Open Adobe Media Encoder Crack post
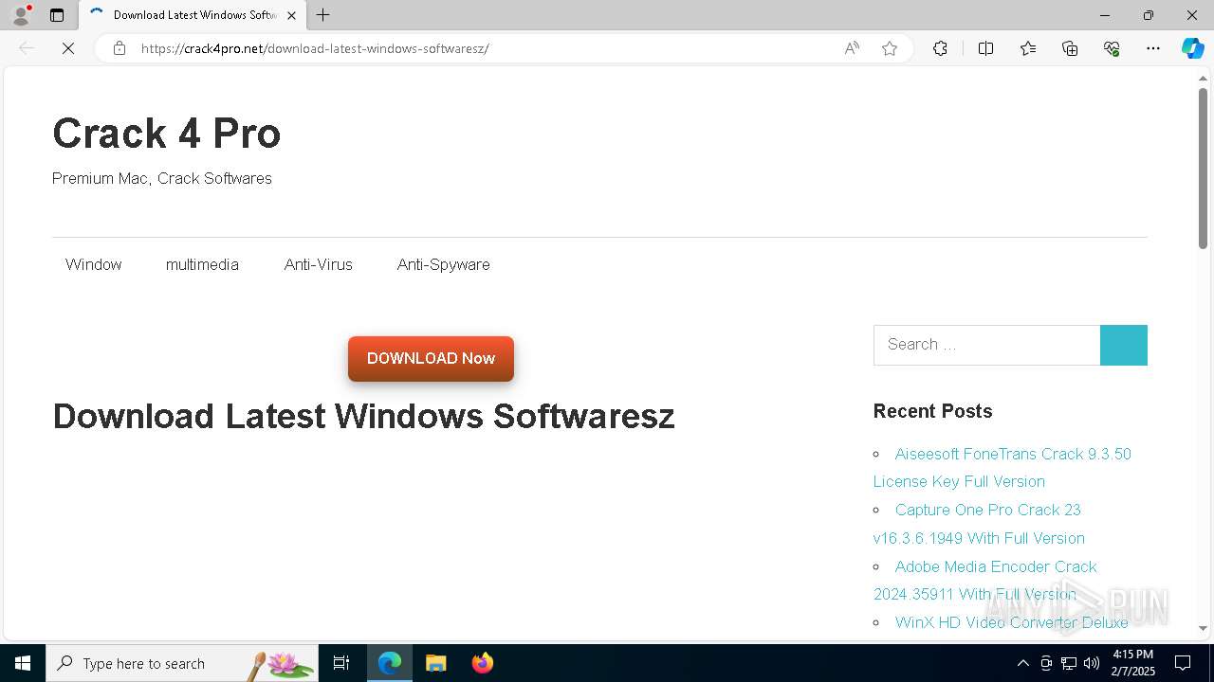The width and height of the screenshot is (1214, 682). click(x=985, y=581)
